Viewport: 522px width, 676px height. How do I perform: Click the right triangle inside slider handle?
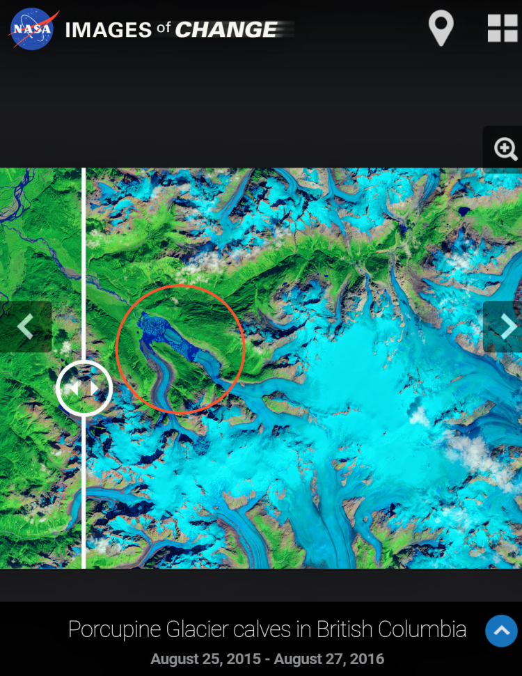95,389
